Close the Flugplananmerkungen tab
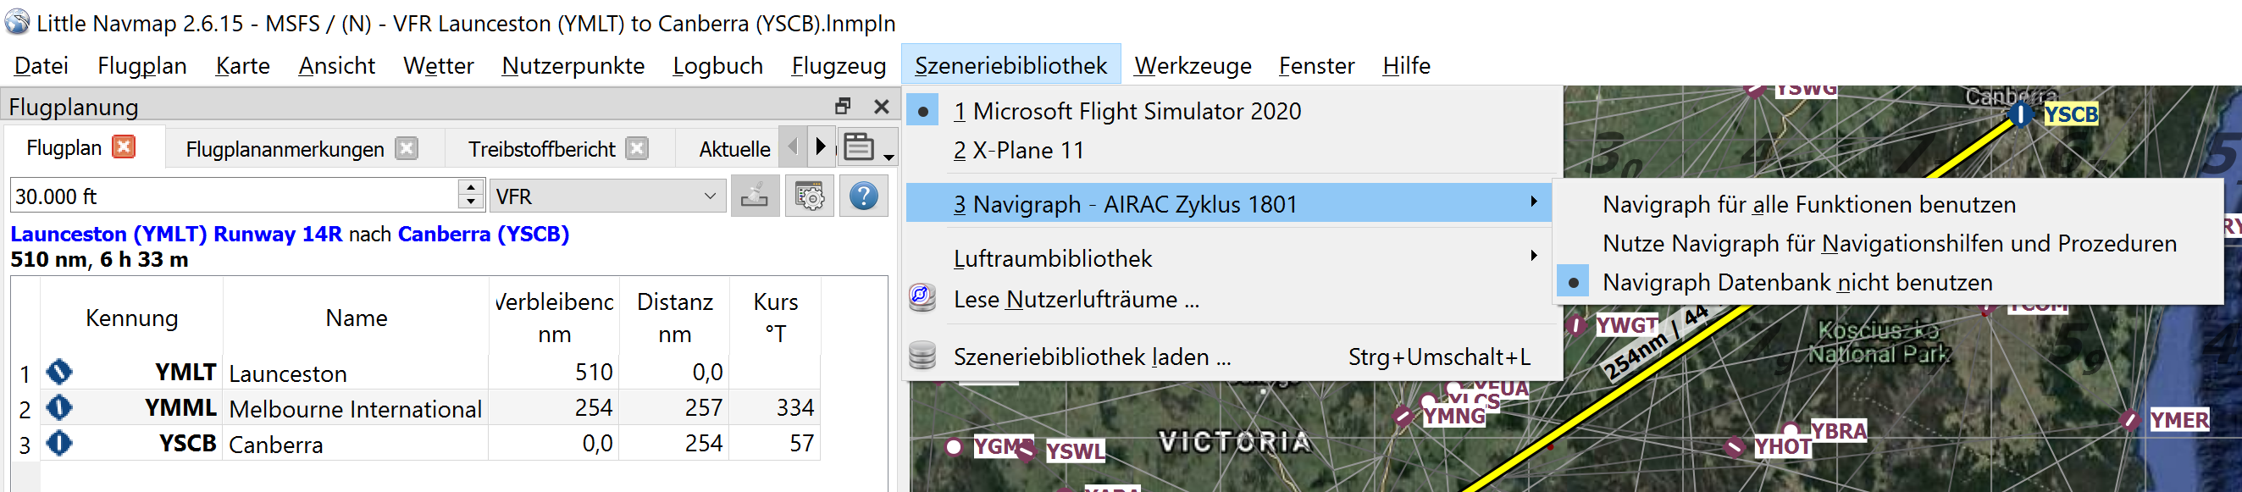Screen dimensions: 2242x492 click(407, 148)
